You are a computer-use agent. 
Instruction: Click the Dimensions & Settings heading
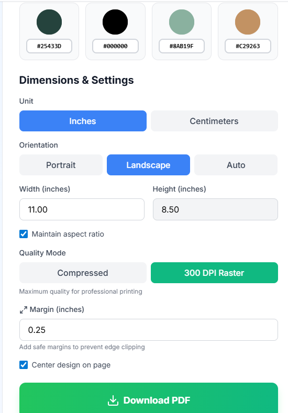click(x=76, y=80)
